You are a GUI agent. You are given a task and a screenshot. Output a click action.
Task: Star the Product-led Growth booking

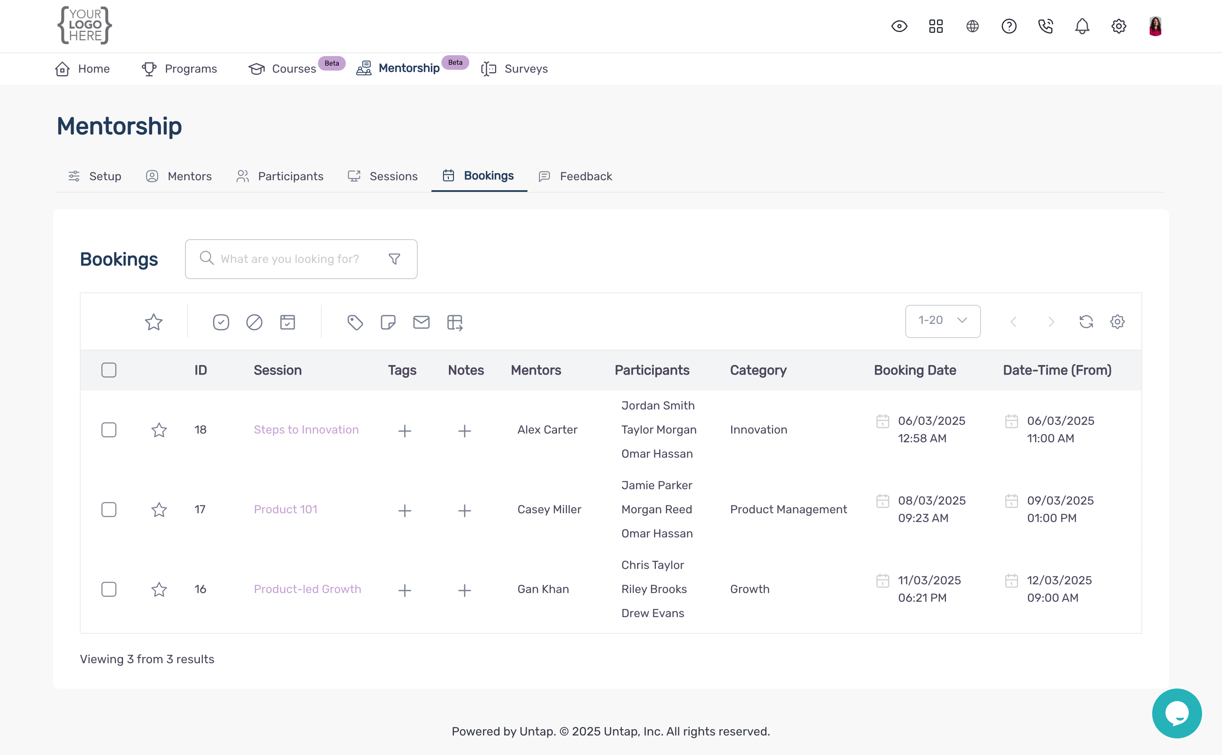point(159,589)
